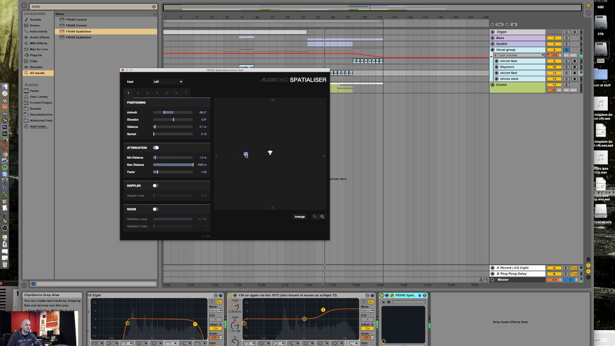Unfold the Synths track
Image resolution: width=615 pixels, height=346 pixels.
coord(492,44)
